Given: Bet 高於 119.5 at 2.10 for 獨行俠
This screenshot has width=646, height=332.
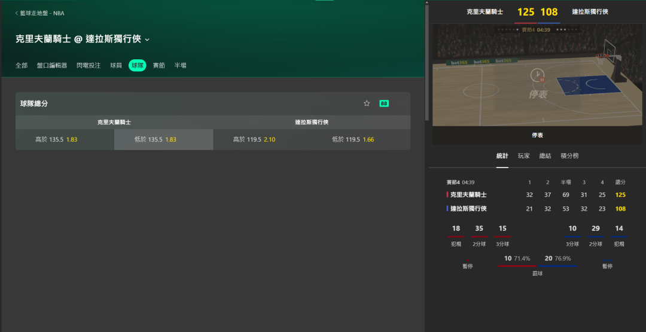Looking at the screenshot, I should pos(263,139).
